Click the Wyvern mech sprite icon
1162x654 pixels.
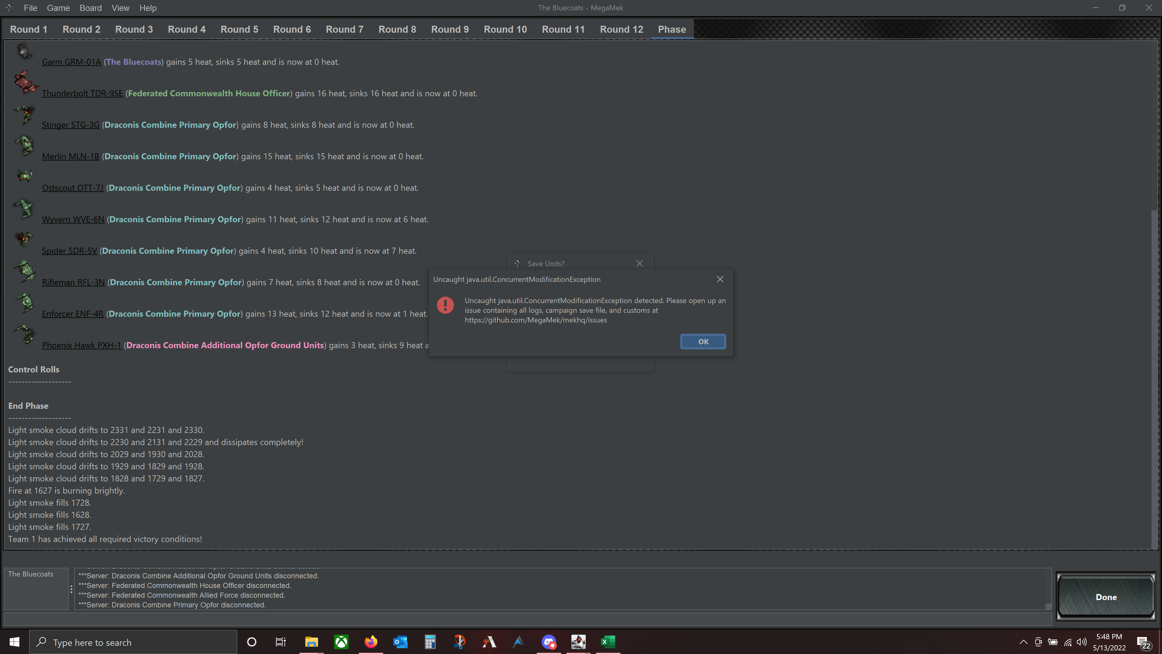point(24,209)
